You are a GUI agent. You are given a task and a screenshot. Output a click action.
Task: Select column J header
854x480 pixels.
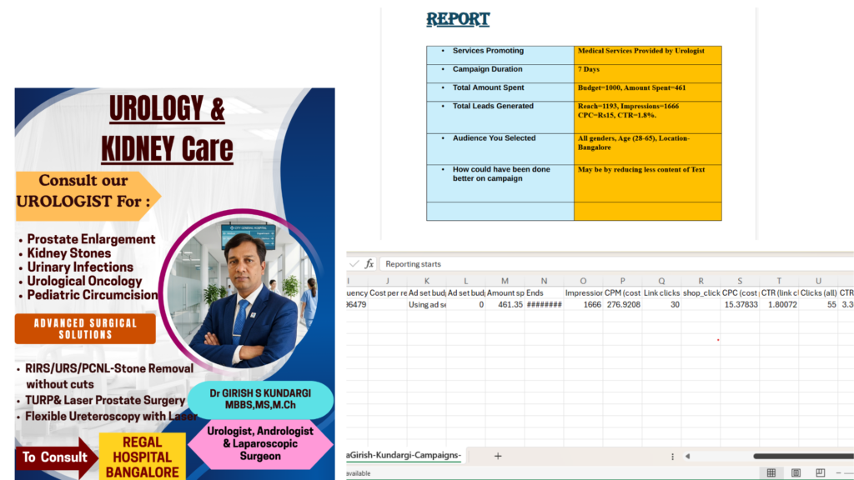pyautogui.click(x=387, y=281)
